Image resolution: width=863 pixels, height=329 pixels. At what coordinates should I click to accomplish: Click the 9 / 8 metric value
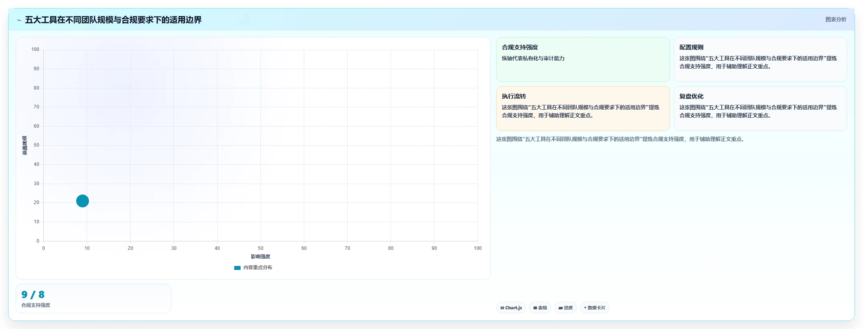coord(33,294)
